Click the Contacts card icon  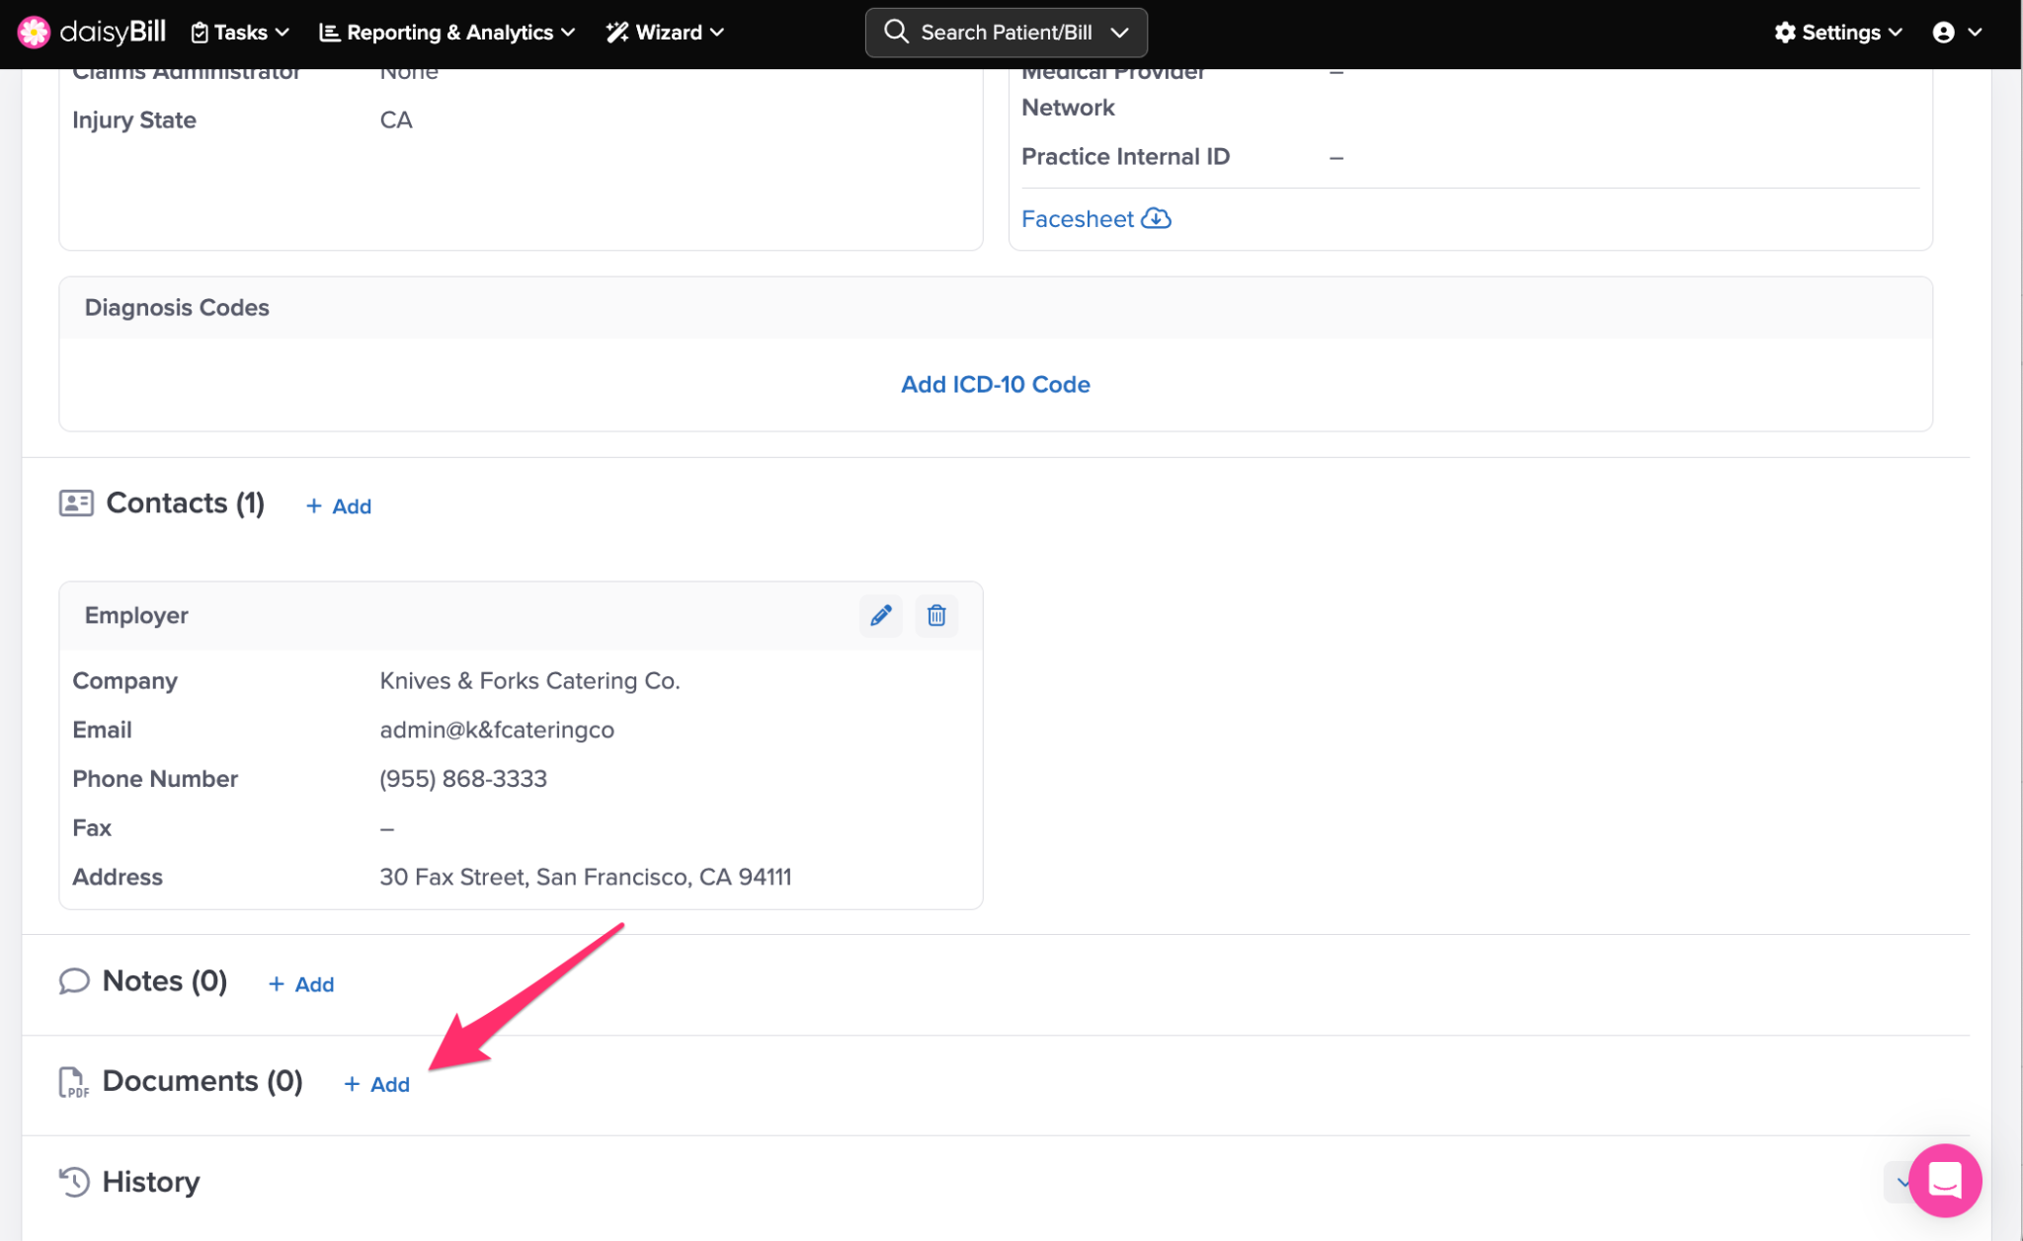(76, 504)
